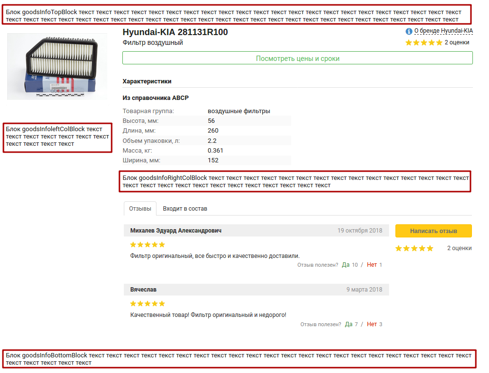Click reviewer name 'Михалев Эдуард Александрович'
Screen dimensions: 489x373
176,231
